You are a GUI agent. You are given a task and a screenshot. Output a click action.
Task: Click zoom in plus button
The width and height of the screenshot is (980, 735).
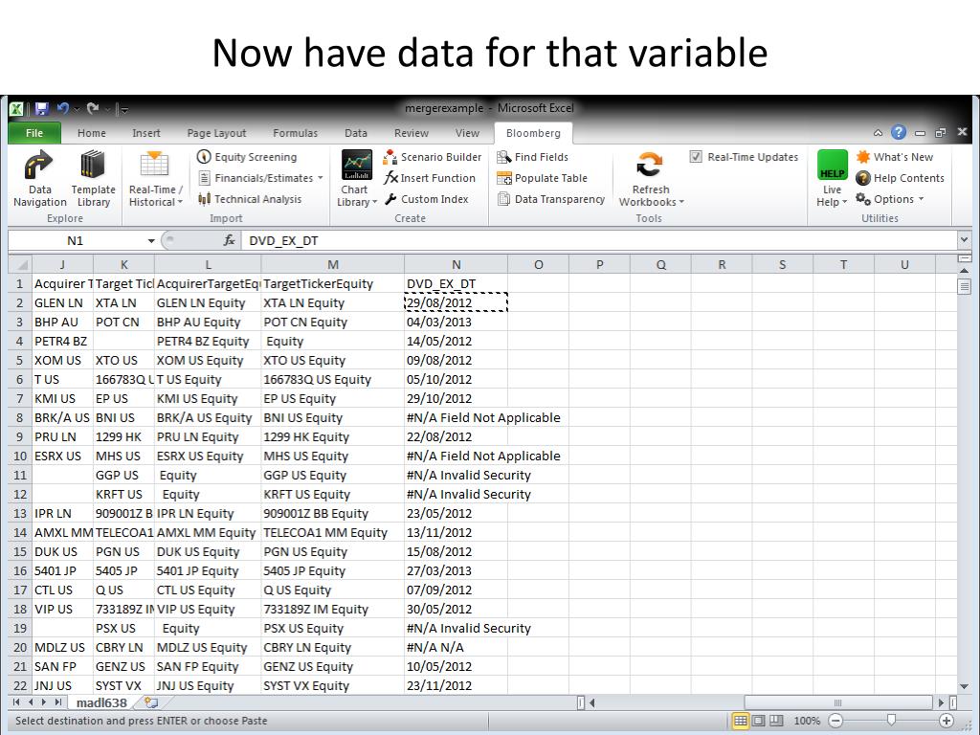947,721
